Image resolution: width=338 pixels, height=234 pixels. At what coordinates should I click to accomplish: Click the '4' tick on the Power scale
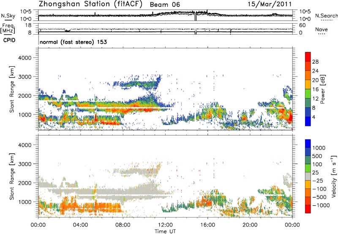click(x=313, y=117)
